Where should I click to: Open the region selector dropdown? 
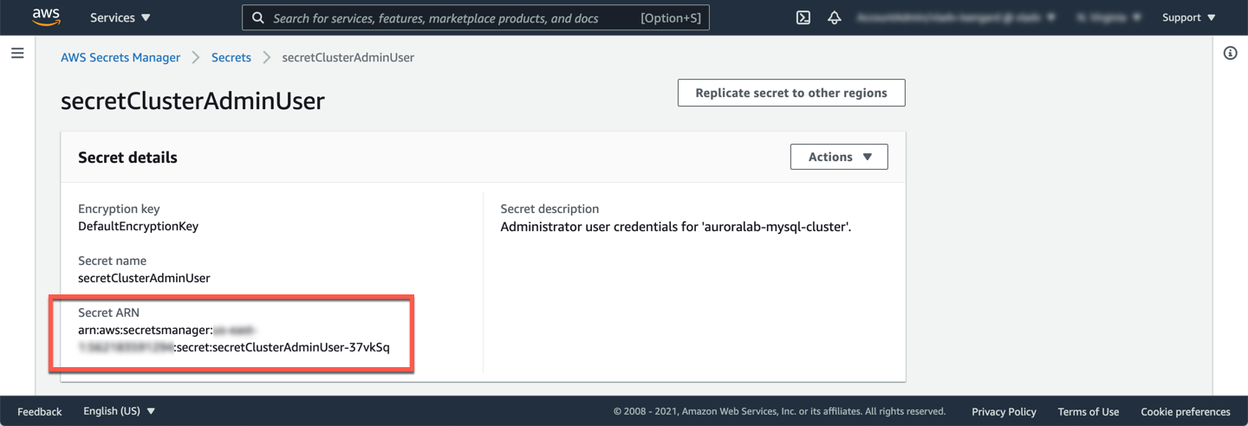(1108, 17)
